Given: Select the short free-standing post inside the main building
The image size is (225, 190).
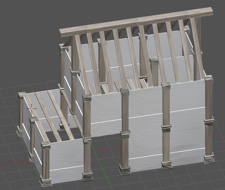Looking at the screenshot, I should (x=155, y=72).
